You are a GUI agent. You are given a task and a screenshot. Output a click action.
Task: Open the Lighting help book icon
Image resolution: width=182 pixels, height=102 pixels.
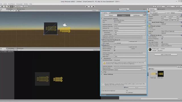point(144,15)
